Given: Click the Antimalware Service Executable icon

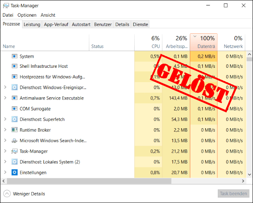Looking at the screenshot, I should pyautogui.click(x=15, y=98).
